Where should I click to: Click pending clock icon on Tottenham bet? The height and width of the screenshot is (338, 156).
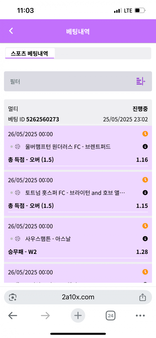(145, 180)
